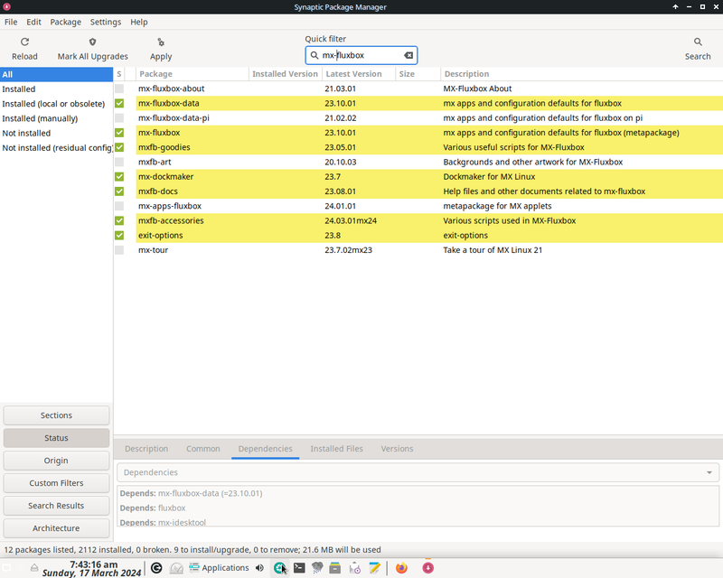This screenshot has height=578, width=723.
Task: Mark the mx-apps-fluxbox checkbox
Action: 119,206
